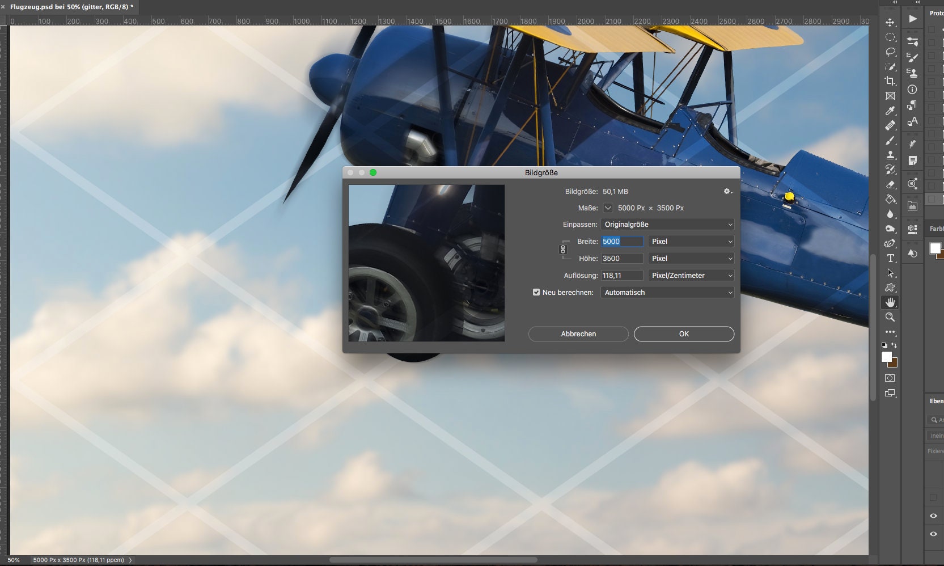Open the Bildgröße options gear menu
The image size is (944, 566).
tap(727, 192)
